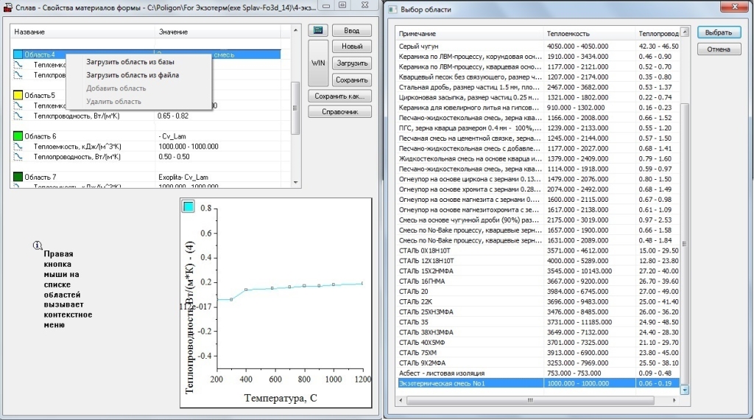Click the Выбор области window title icon
754x420 pixels.
pyautogui.click(x=391, y=10)
